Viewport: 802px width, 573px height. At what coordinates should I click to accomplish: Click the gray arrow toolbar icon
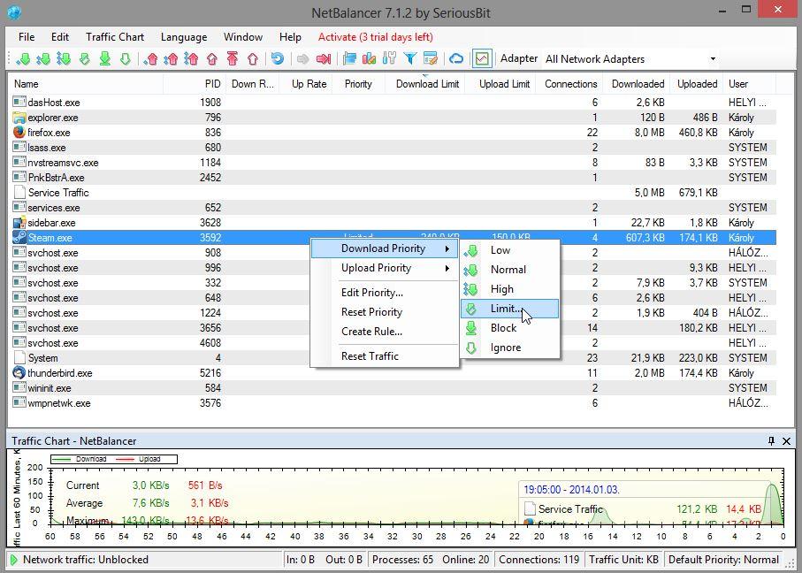[x=302, y=59]
